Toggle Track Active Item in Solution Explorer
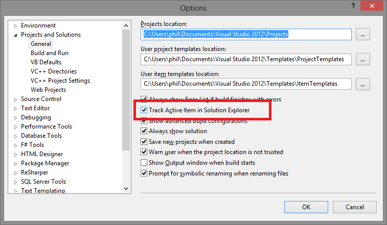The width and height of the screenshot is (387, 225). 144,110
